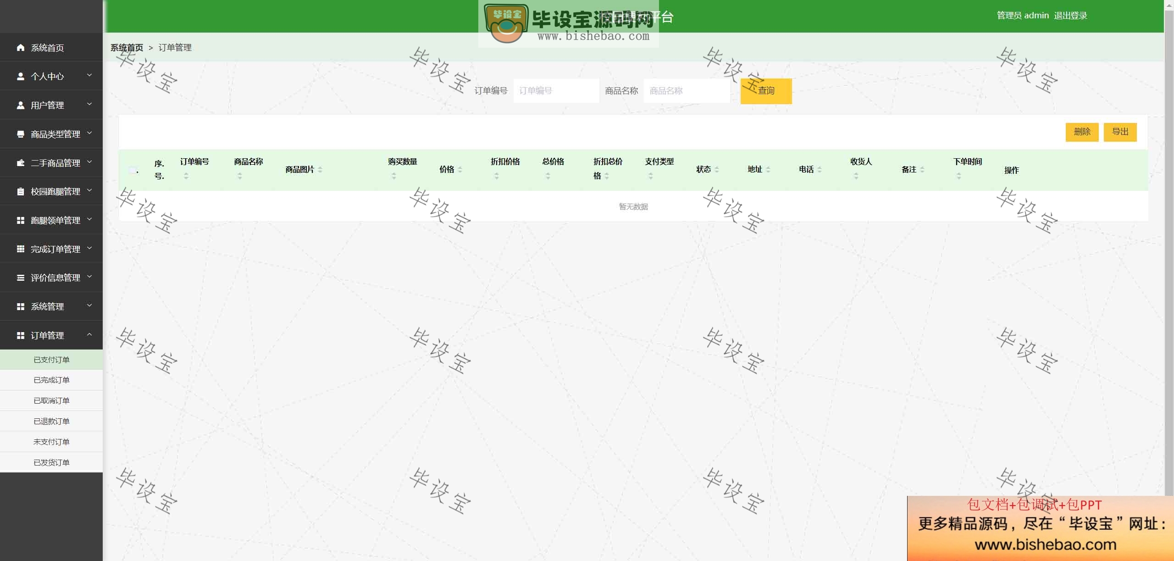Screen dimensions: 1174x561
Task: Click the icon beside 二手商品管理
Action: pyautogui.click(x=20, y=163)
